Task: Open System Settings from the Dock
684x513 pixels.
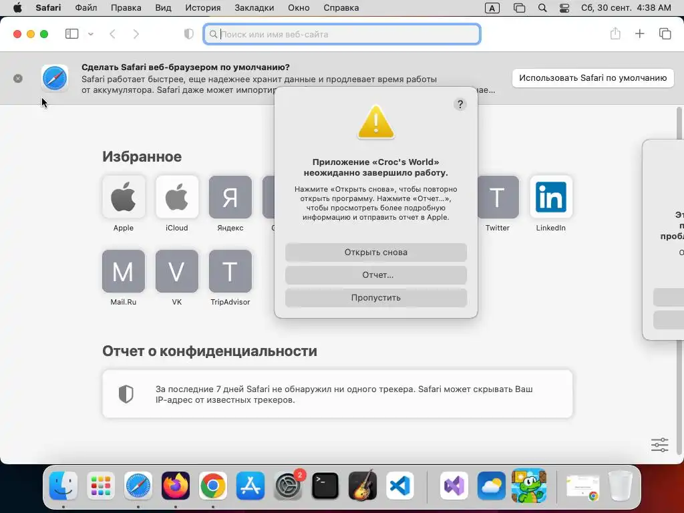Action: pos(288,486)
